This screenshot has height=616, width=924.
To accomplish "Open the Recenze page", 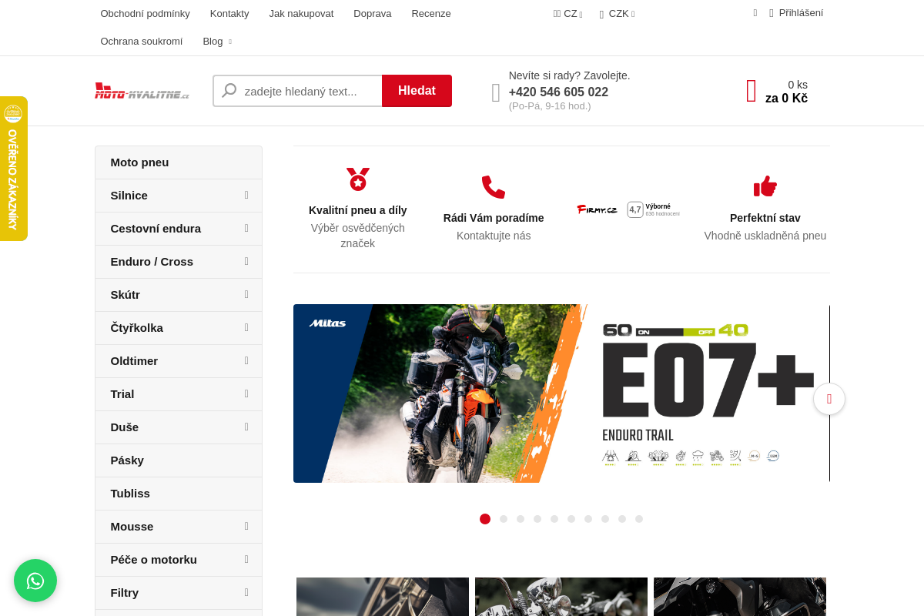I will point(431,14).
